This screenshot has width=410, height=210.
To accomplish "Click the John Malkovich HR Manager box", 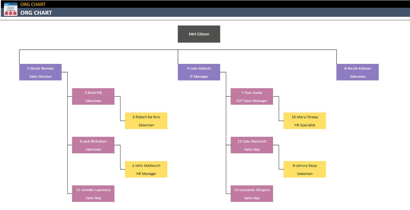I will coord(146,169).
